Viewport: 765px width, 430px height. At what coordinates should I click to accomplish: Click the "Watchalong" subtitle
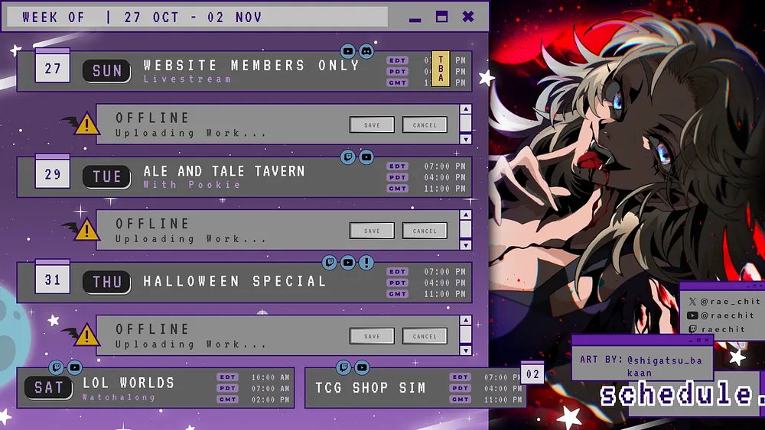click(119, 397)
